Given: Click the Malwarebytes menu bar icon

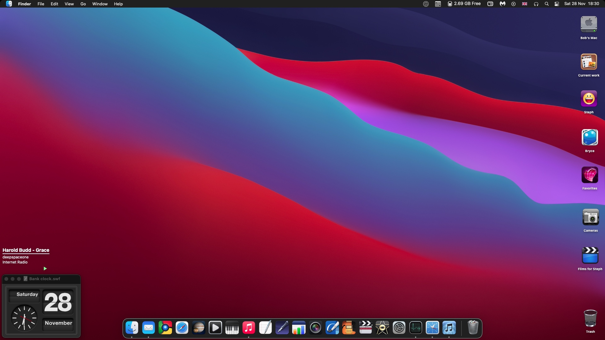Looking at the screenshot, I should point(503,4).
